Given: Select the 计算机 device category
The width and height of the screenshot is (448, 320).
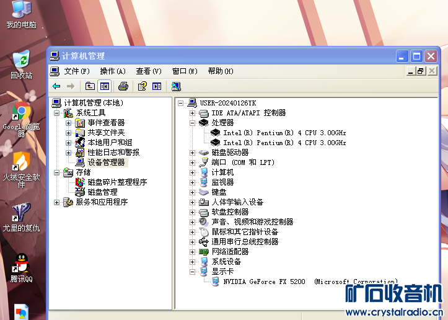Looking at the screenshot, I should 222,172.
